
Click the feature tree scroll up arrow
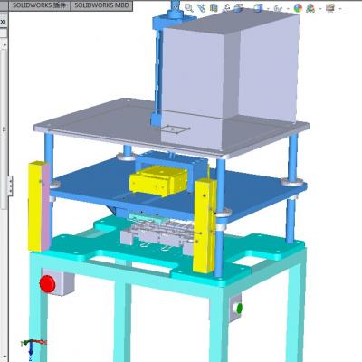[x=5, y=44]
